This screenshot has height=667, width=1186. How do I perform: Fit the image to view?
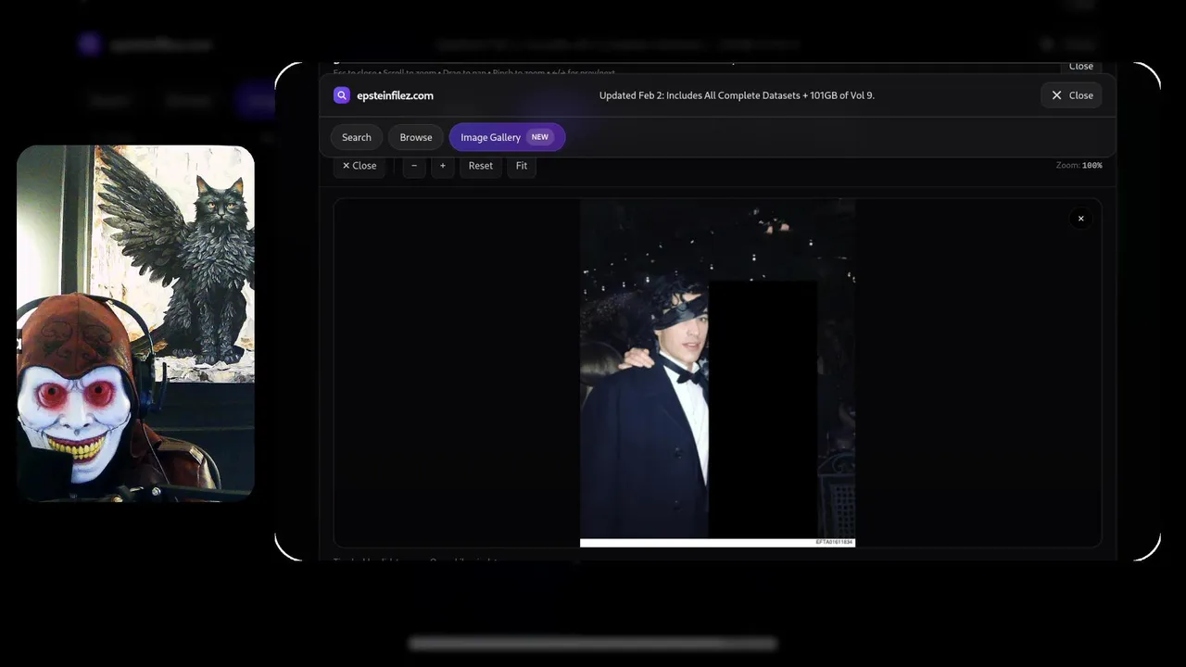click(522, 166)
